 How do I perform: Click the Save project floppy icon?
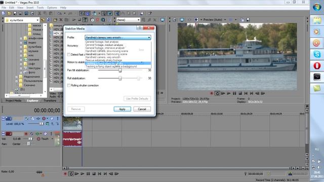(15, 14)
